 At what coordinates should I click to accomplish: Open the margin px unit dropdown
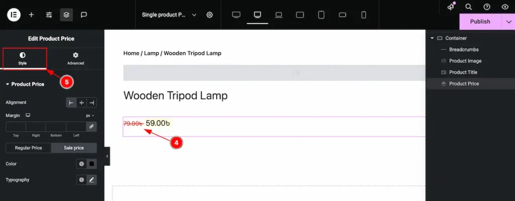tap(90, 116)
